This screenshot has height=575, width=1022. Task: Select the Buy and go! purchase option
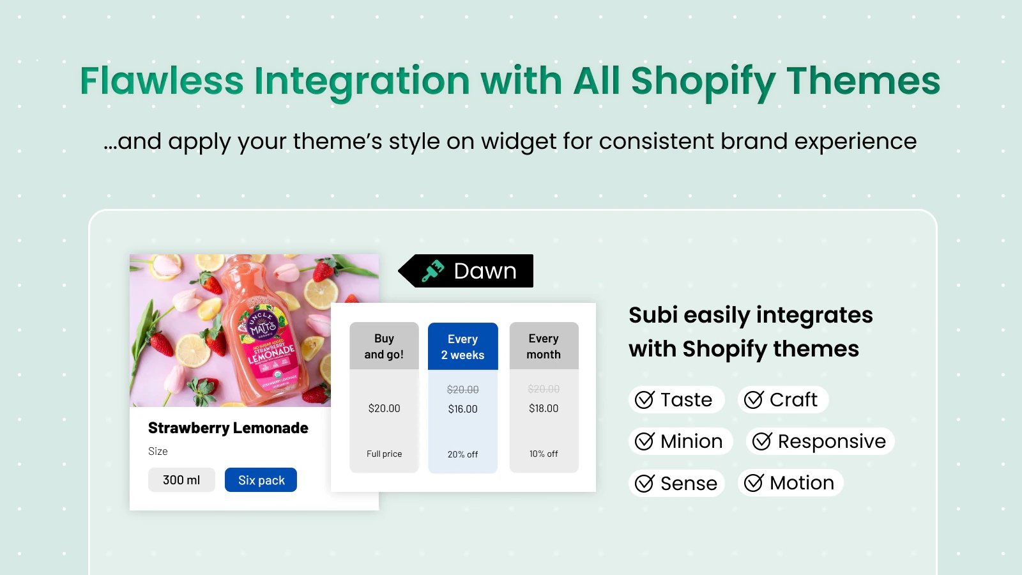pos(384,346)
